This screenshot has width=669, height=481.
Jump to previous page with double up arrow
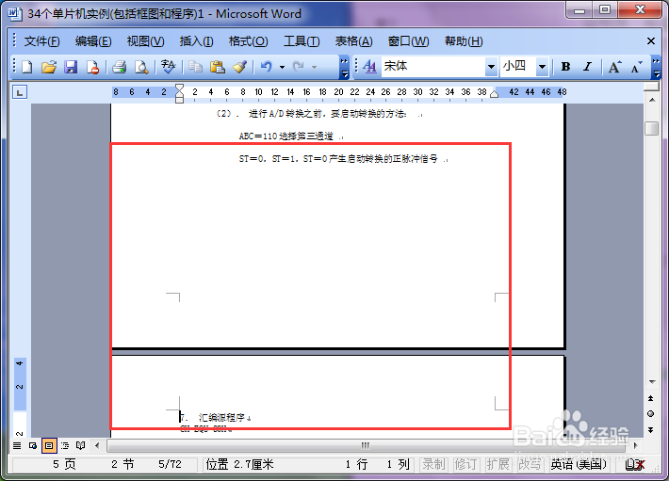[x=651, y=398]
